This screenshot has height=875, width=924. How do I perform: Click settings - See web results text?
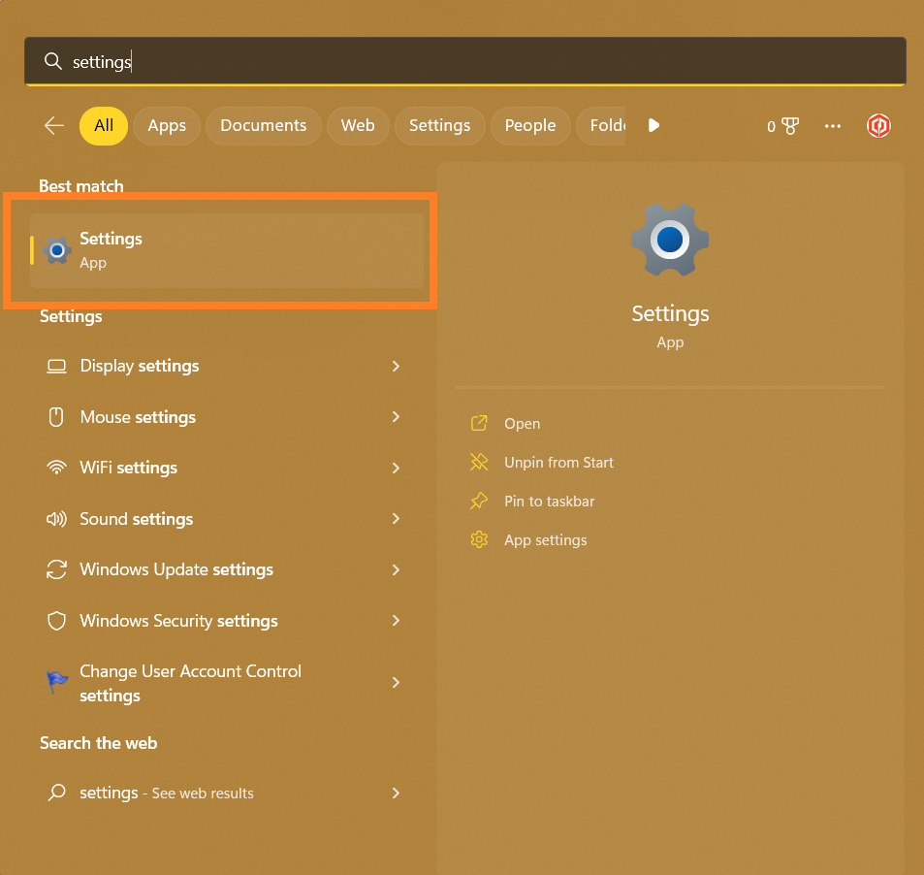click(x=167, y=794)
